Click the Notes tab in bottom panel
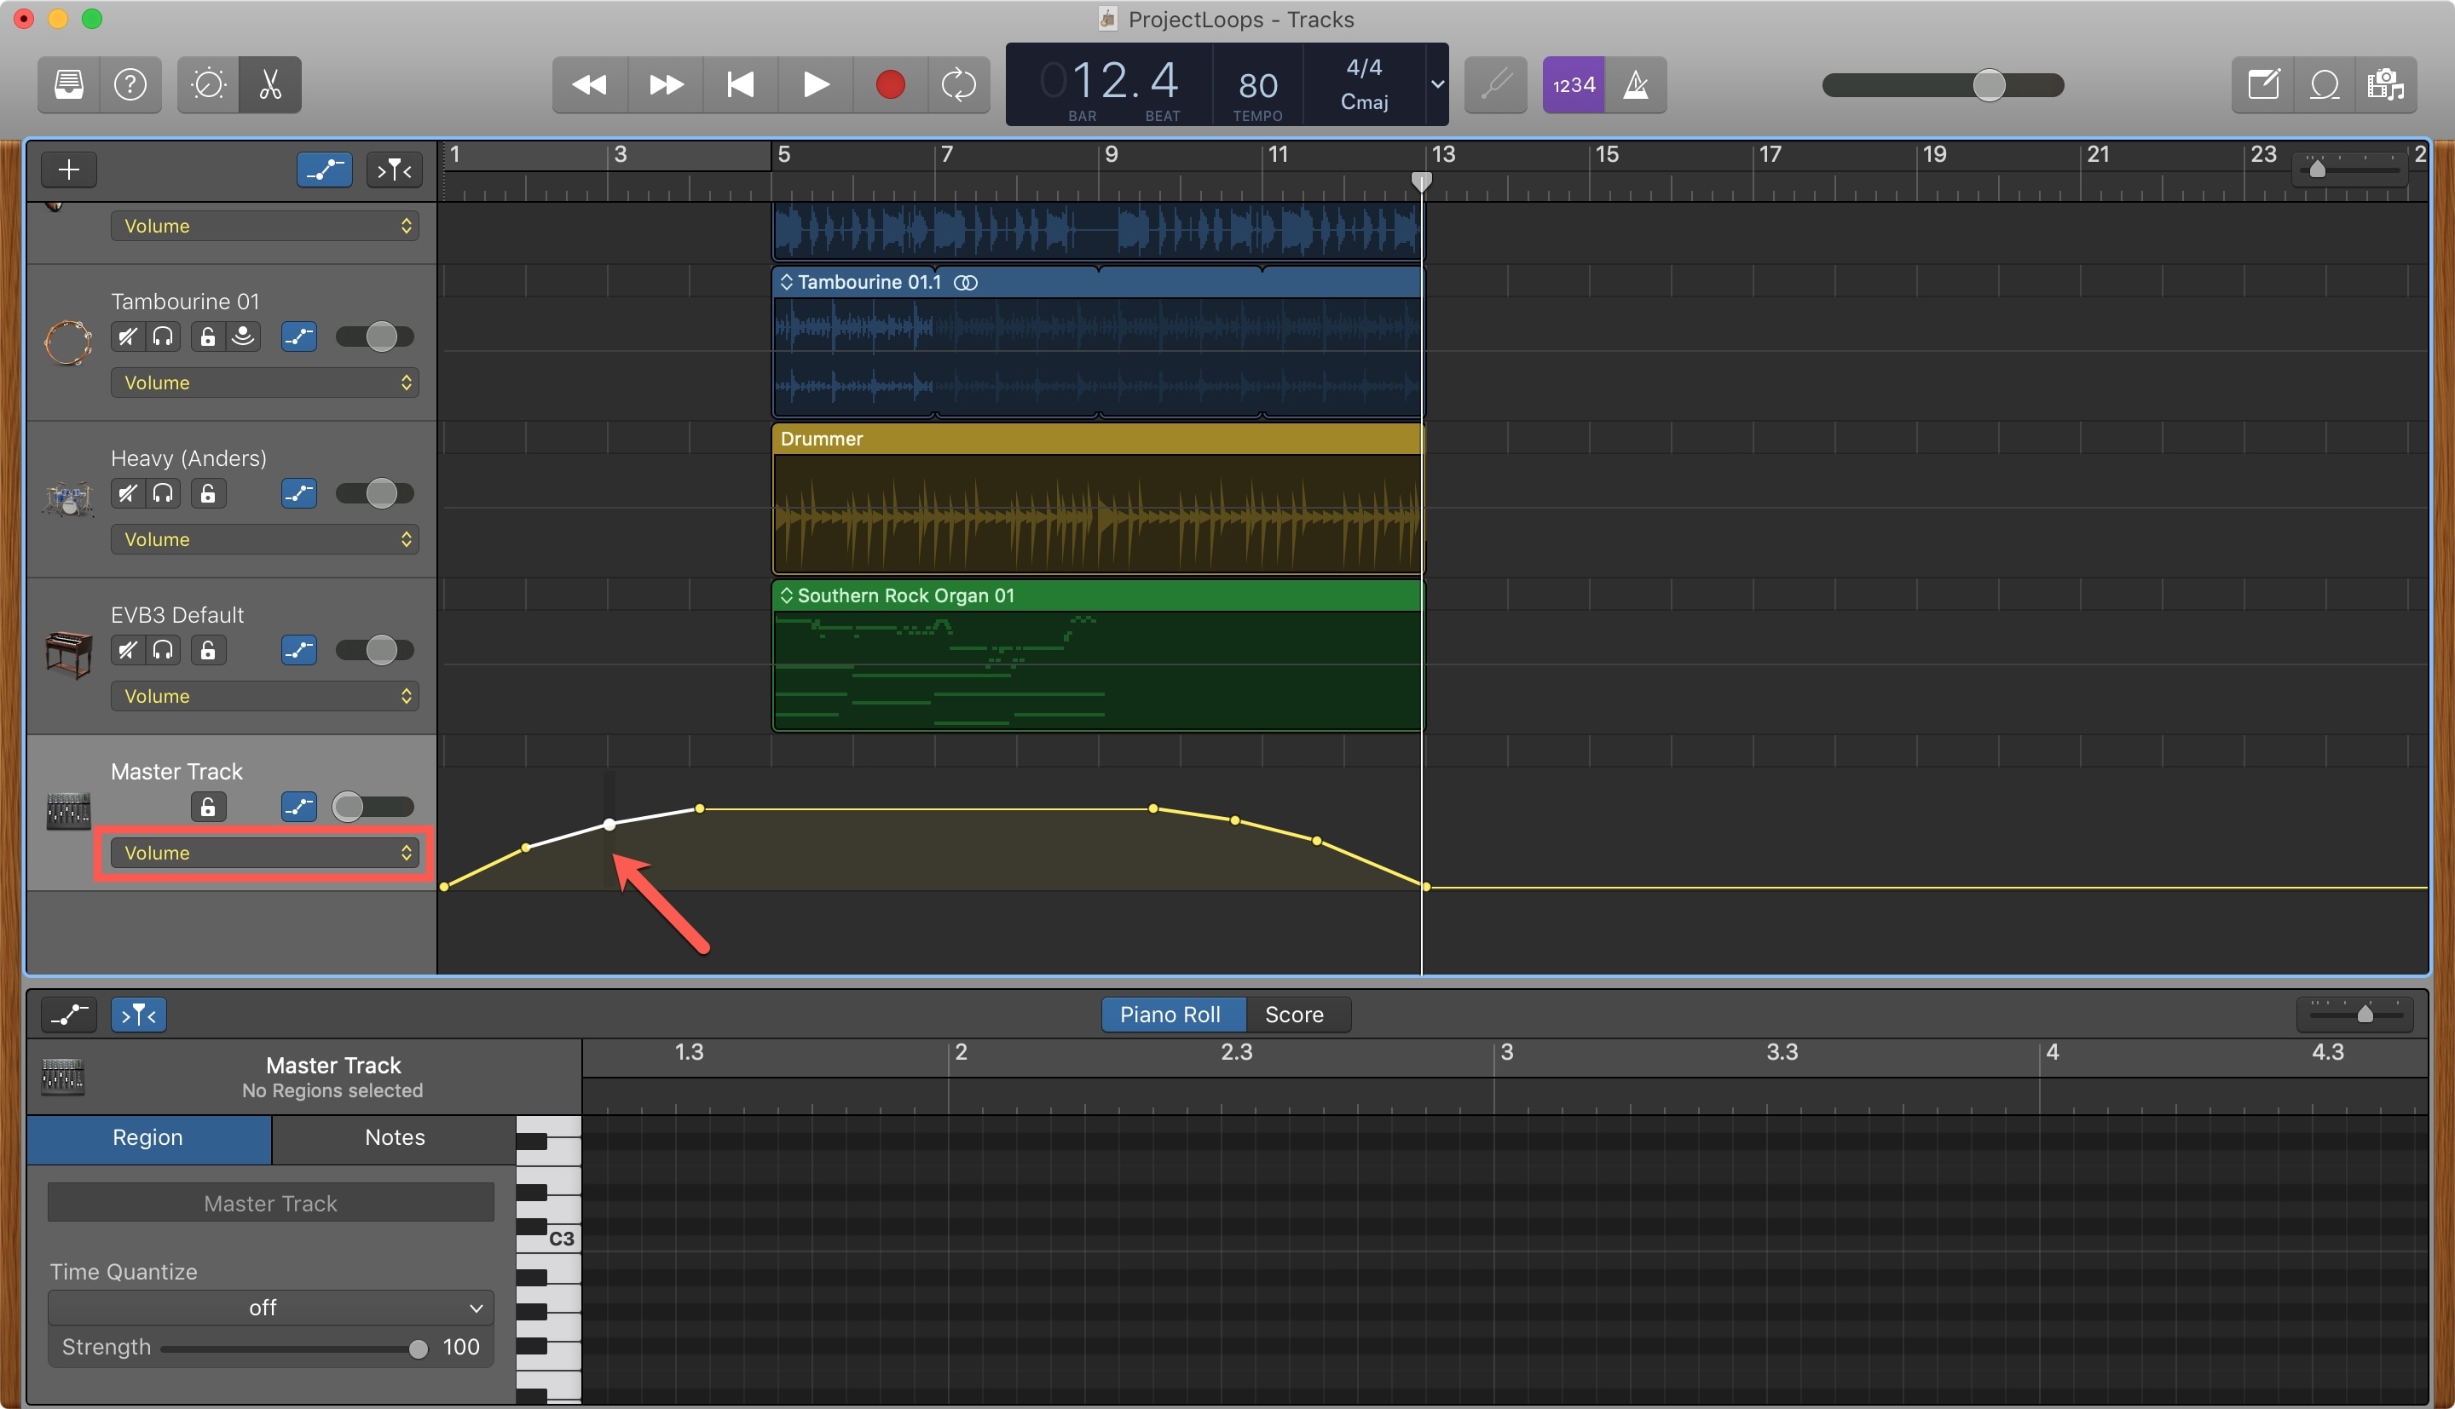2455x1409 pixels. coord(393,1135)
